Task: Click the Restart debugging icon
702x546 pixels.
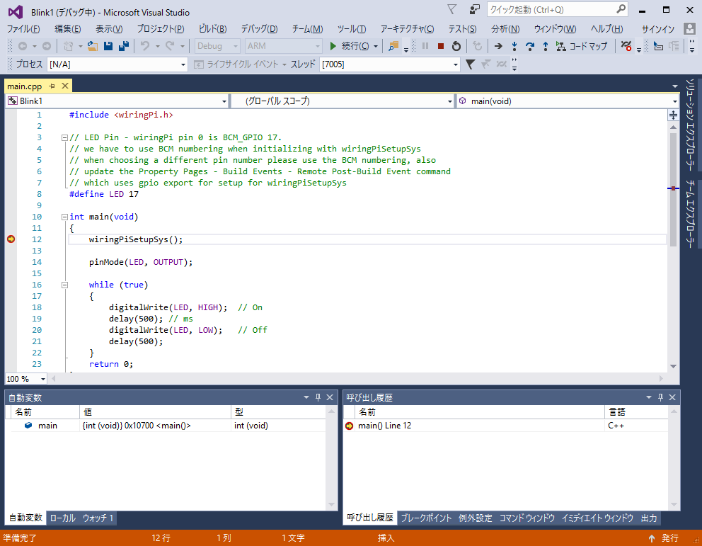Action: (x=456, y=46)
